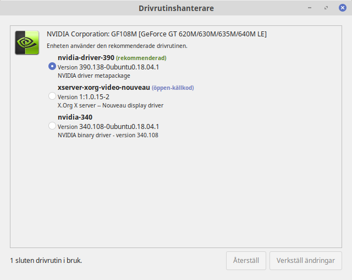Screen dimensions: 352x280
Task: Click NVIDIA binary driver - version 340.108 text
Action: 108,135
